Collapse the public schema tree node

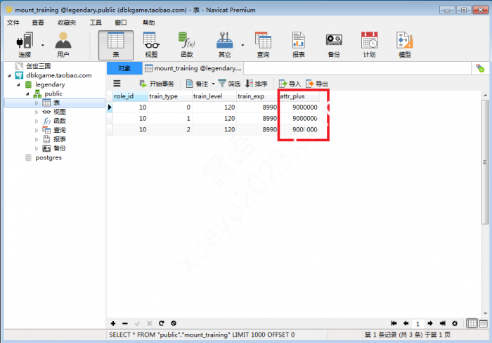[x=28, y=93]
